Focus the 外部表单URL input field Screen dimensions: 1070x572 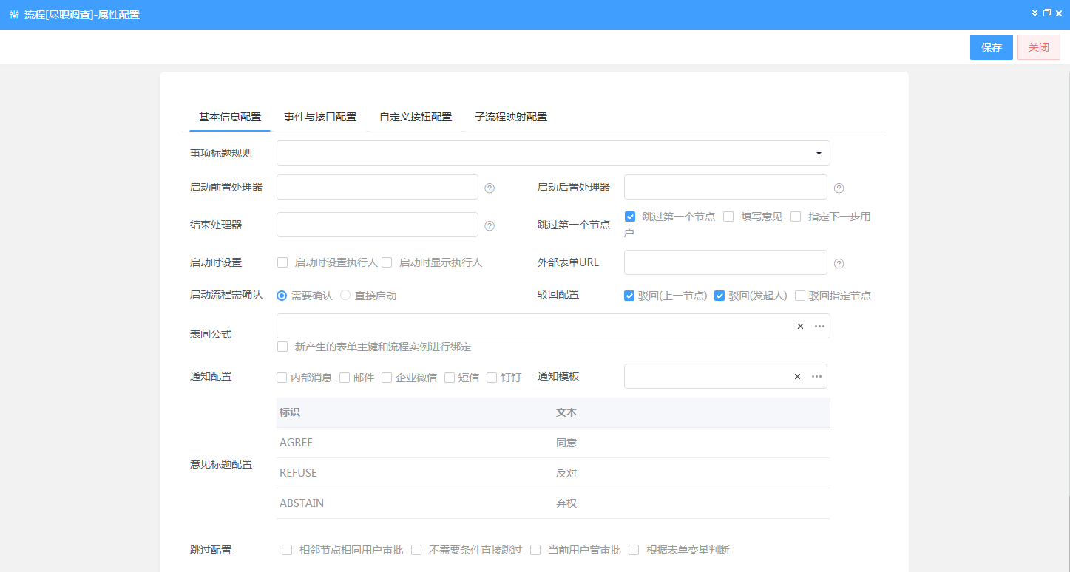click(x=725, y=262)
